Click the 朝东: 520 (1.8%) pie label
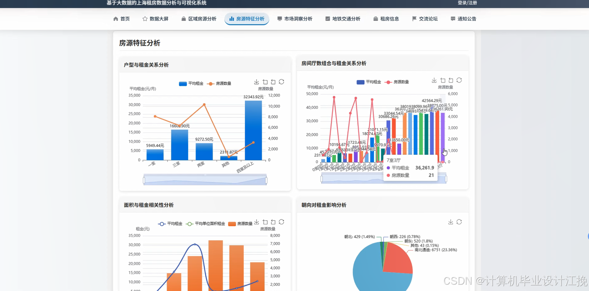This screenshot has height=291, width=589. pyautogui.click(x=418, y=241)
